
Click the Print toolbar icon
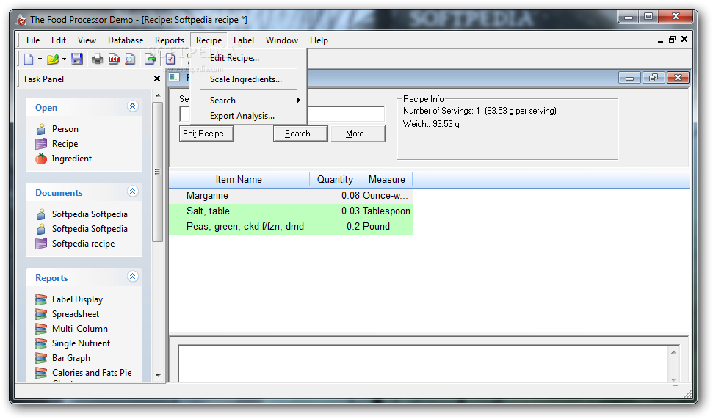97,59
